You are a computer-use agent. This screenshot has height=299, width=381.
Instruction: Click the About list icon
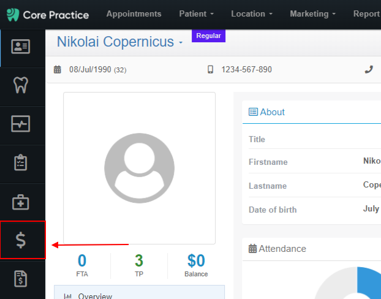[x=253, y=112]
